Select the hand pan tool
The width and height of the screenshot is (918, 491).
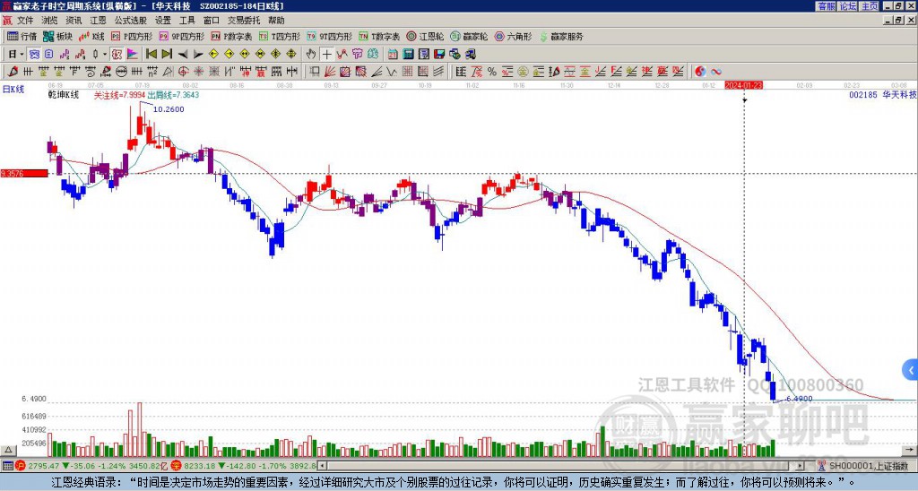coord(311,54)
